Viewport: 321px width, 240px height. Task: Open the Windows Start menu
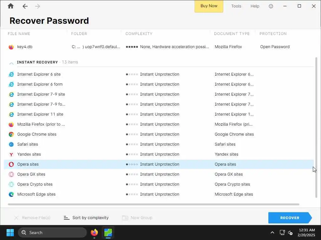coord(10,232)
